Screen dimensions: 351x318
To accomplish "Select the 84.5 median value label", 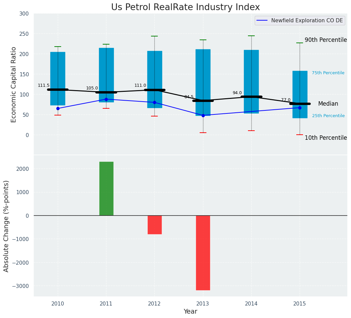I will [189, 97].
